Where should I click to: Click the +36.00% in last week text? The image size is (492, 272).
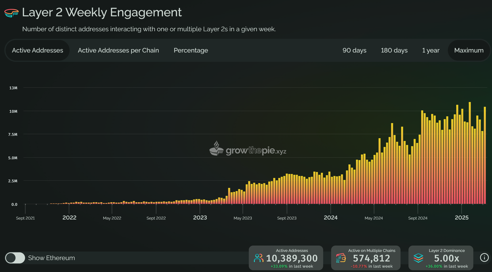pos(447,266)
